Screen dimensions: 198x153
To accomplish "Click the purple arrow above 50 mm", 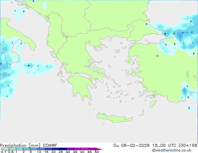I will tap(99, 149).
